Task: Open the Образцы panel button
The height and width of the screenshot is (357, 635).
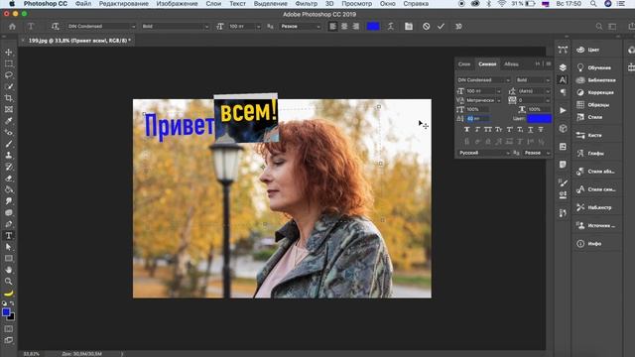Action: 593,105
